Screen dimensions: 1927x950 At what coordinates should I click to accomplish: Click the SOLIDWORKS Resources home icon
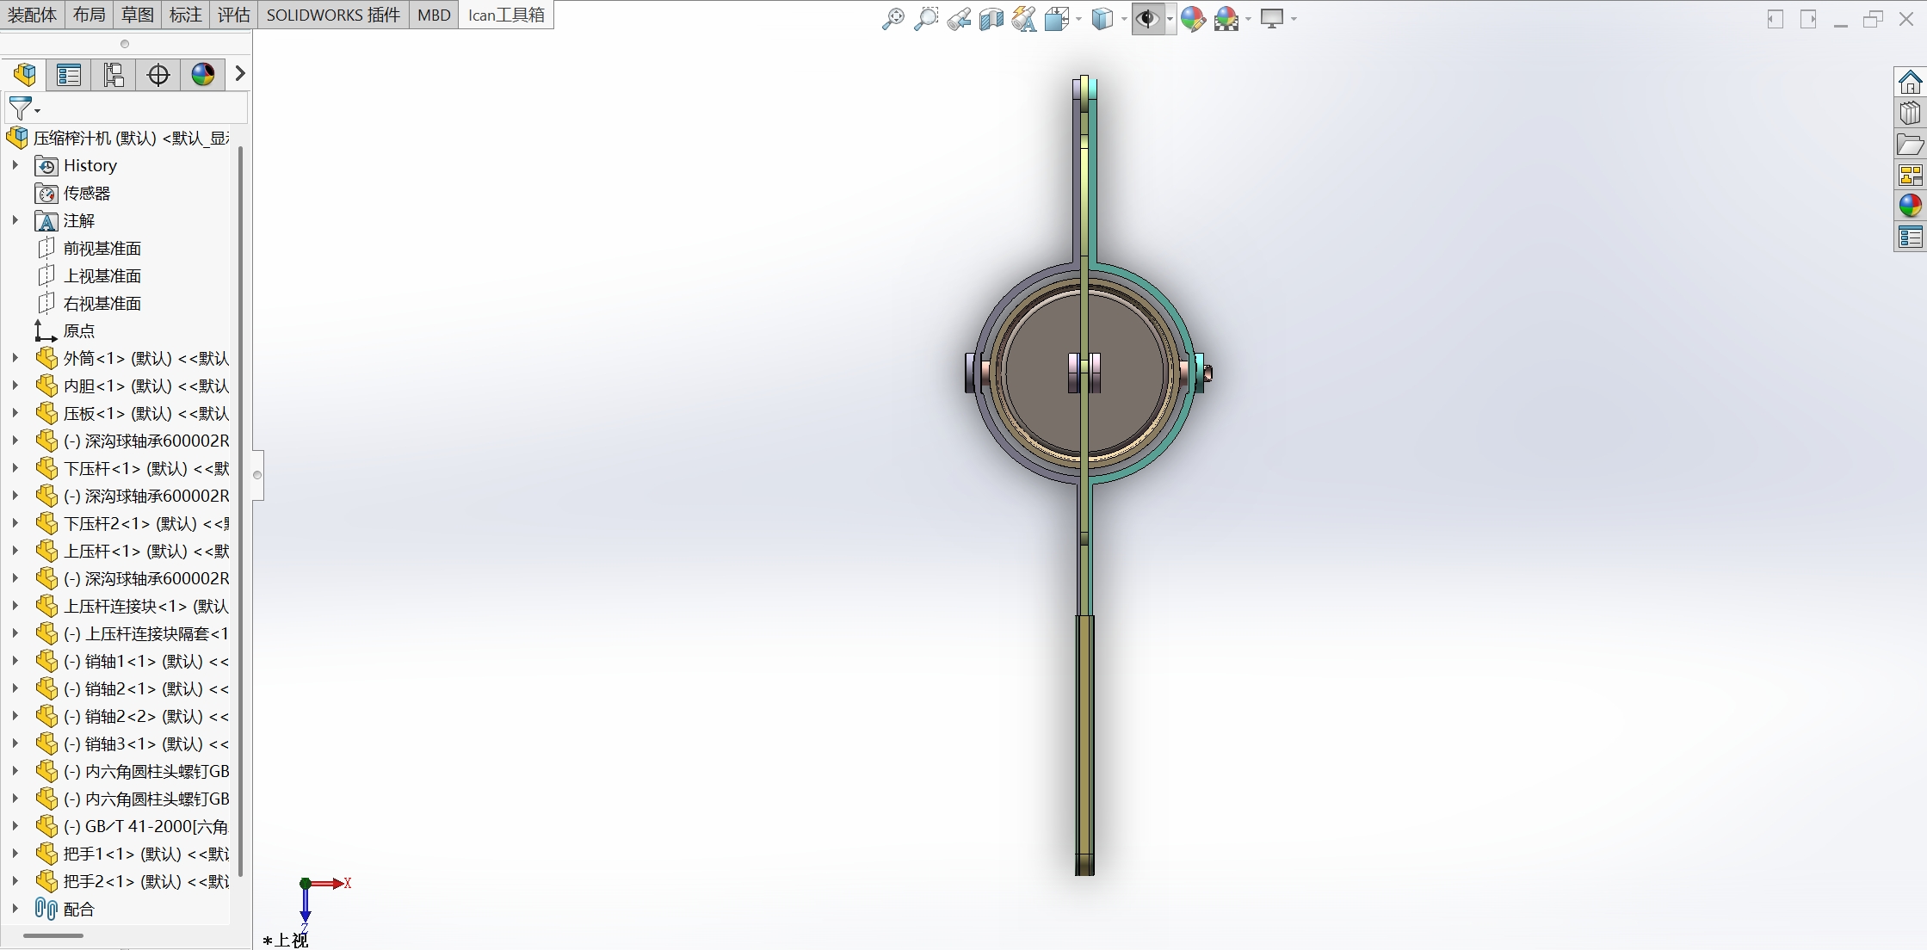(1910, 83)
